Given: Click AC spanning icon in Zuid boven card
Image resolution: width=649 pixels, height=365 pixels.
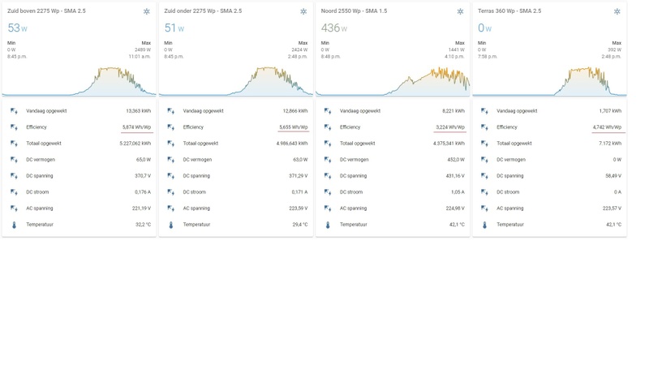Looking at the screenshot, I should pyautogui.click(x=14, y=208).
